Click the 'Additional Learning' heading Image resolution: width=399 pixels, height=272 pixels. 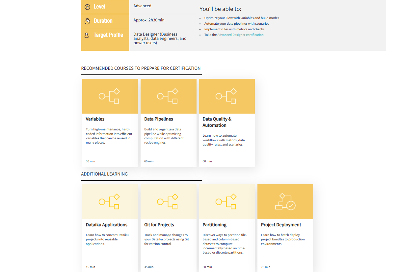[x=104, y=174]
